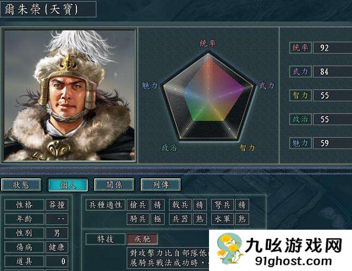Select the 政治 stat label
This screenshot has width=352, height=271.
(x=300, y=119)
